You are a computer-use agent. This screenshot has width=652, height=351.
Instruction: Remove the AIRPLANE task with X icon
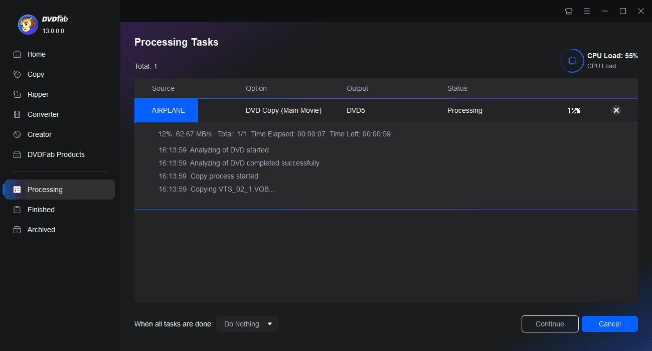coord(616,110)
